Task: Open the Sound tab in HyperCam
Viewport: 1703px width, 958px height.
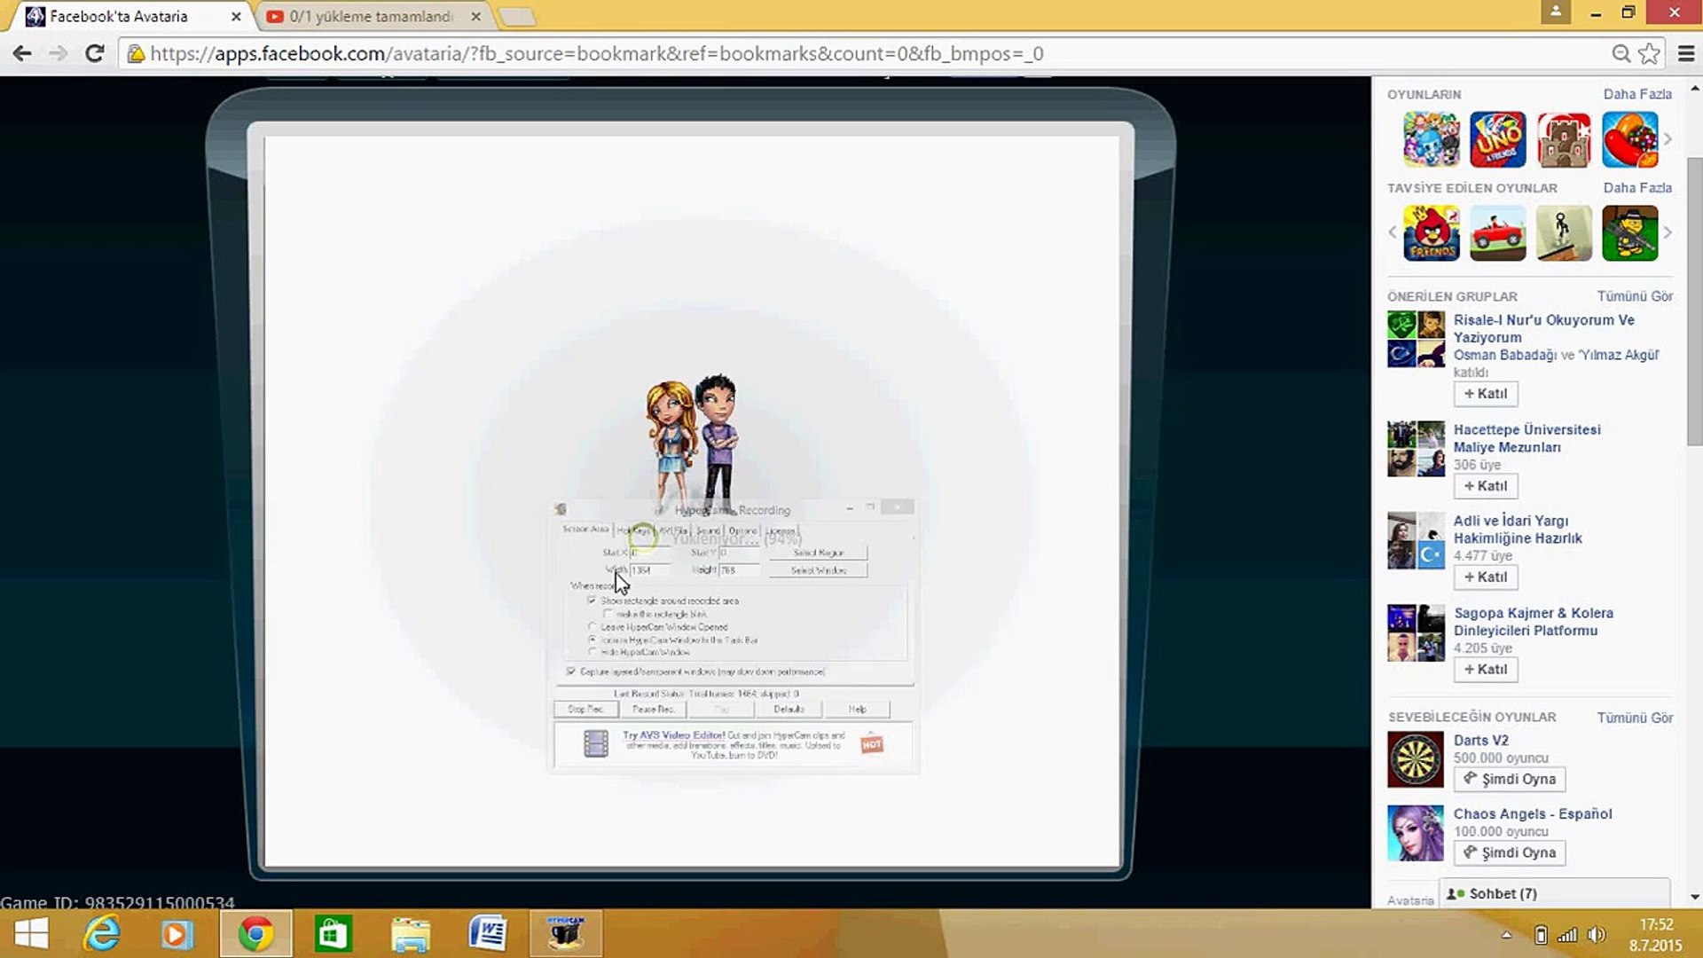Action: tap(707, 530)
